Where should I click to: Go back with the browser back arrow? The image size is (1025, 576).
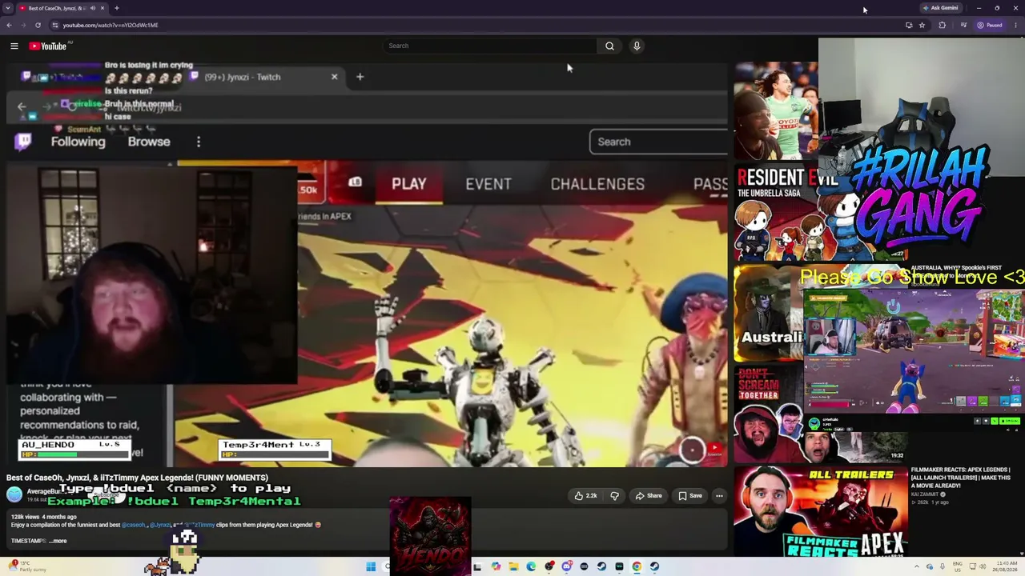[9, 25]
